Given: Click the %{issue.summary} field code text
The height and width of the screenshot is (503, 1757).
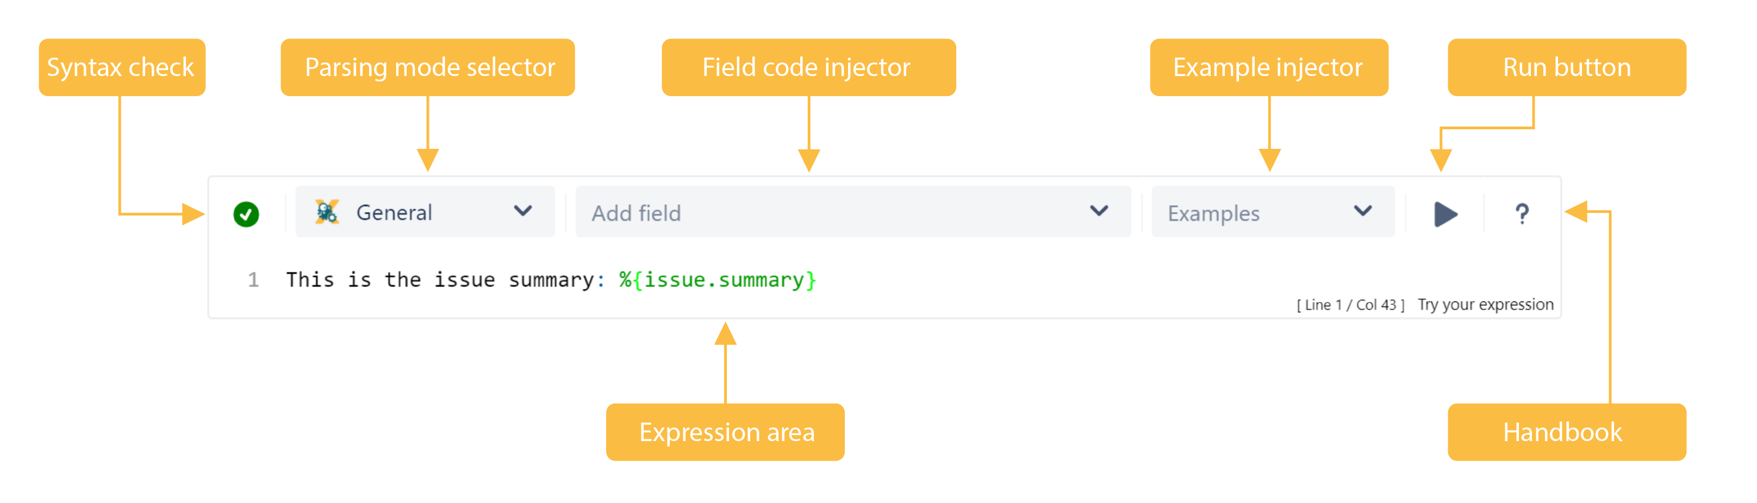Looking at the screenshot, I should pyautogui.click(x=718, y=280).
